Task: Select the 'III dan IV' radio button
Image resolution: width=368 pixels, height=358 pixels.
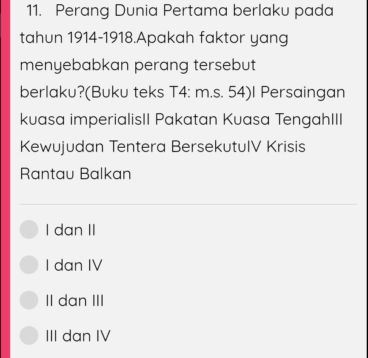Action: point(29,335)
